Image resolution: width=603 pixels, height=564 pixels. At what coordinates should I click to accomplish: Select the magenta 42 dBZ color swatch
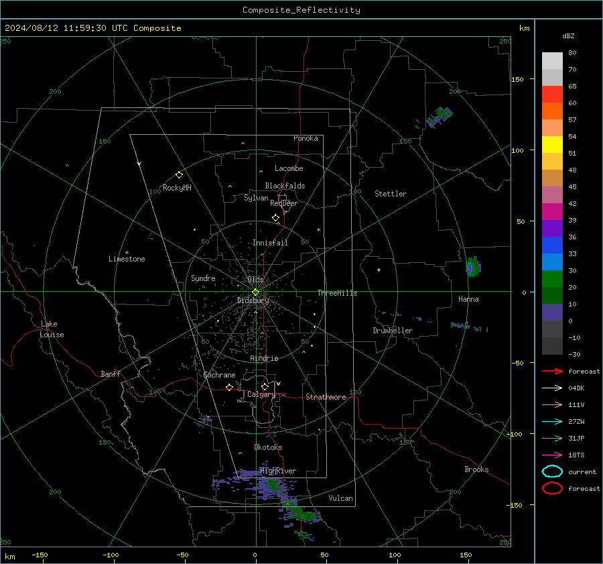pyautogui.click(x=552, y=212)
